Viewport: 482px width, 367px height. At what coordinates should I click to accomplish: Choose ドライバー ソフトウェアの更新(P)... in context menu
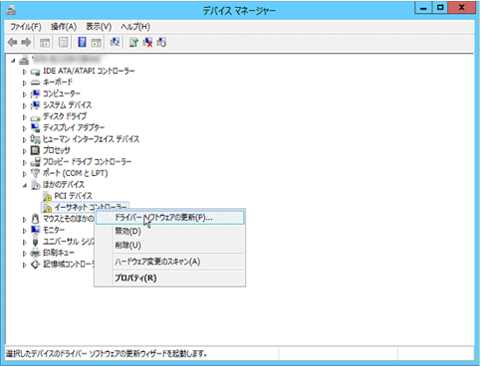[169, 218]
